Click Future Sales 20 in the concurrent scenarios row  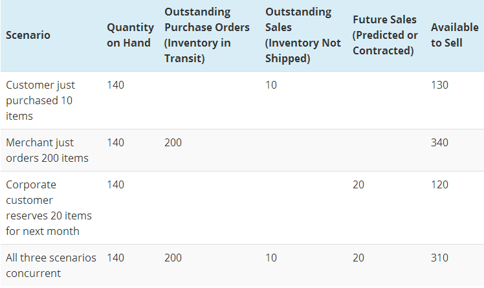tap(358, 258)
